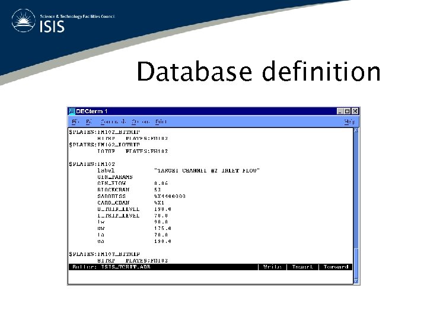Click the vertical scrollbar thumb in DECterm
The height and width of the screenshot is (320, 427).
pos(356,263)
